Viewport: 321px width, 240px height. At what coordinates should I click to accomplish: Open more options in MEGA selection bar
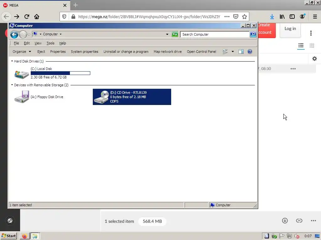313,221
